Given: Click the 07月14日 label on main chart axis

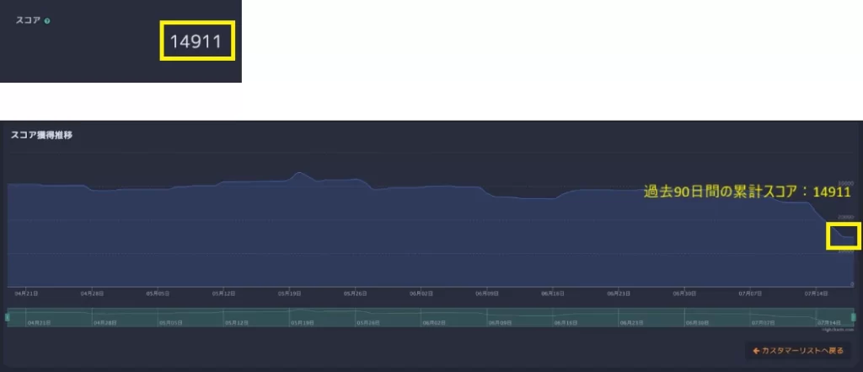Looking at the screenshot, I should tap(816, 294).
